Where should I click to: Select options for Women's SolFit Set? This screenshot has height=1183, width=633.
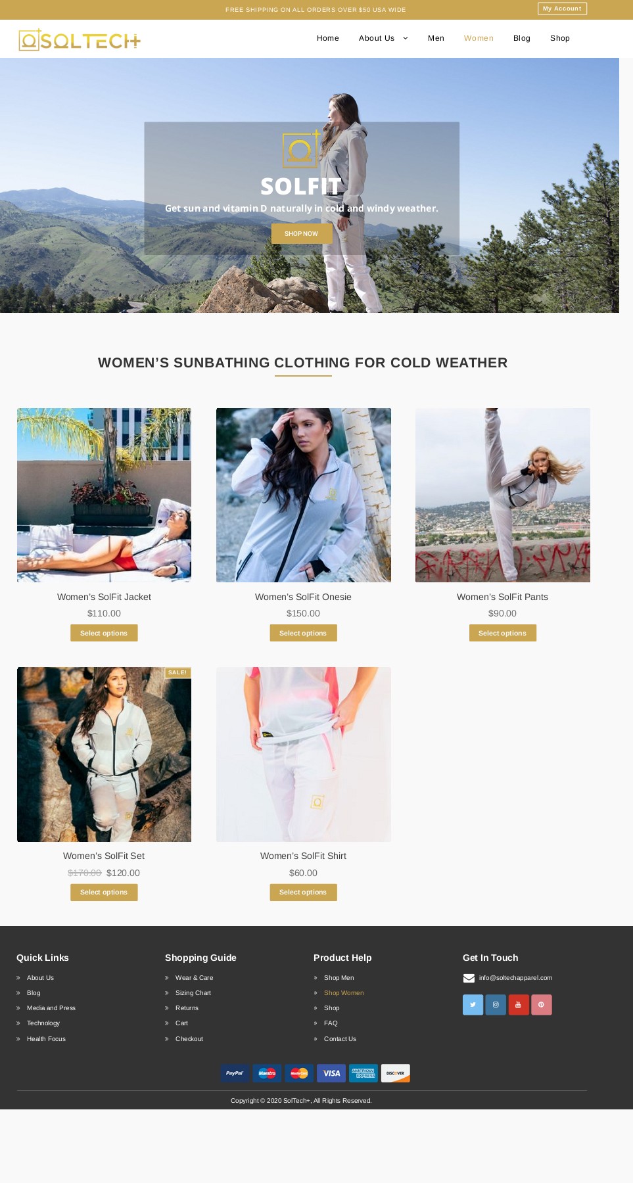point(104,892)
